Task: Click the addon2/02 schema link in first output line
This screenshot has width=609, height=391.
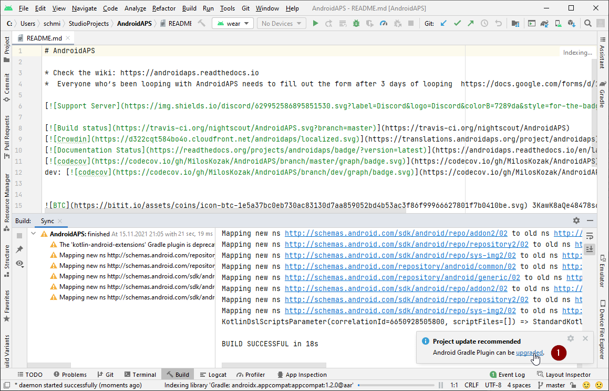Action: click(396, 234)
